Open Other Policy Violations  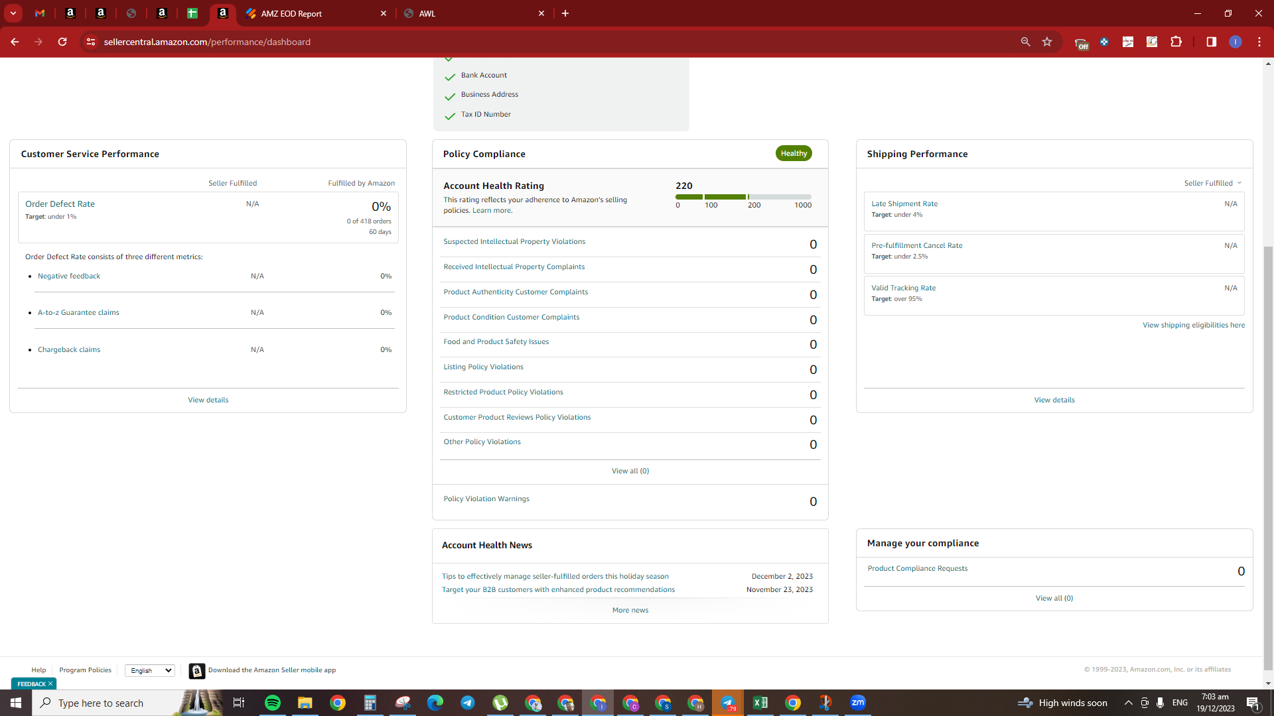point(482,442)
